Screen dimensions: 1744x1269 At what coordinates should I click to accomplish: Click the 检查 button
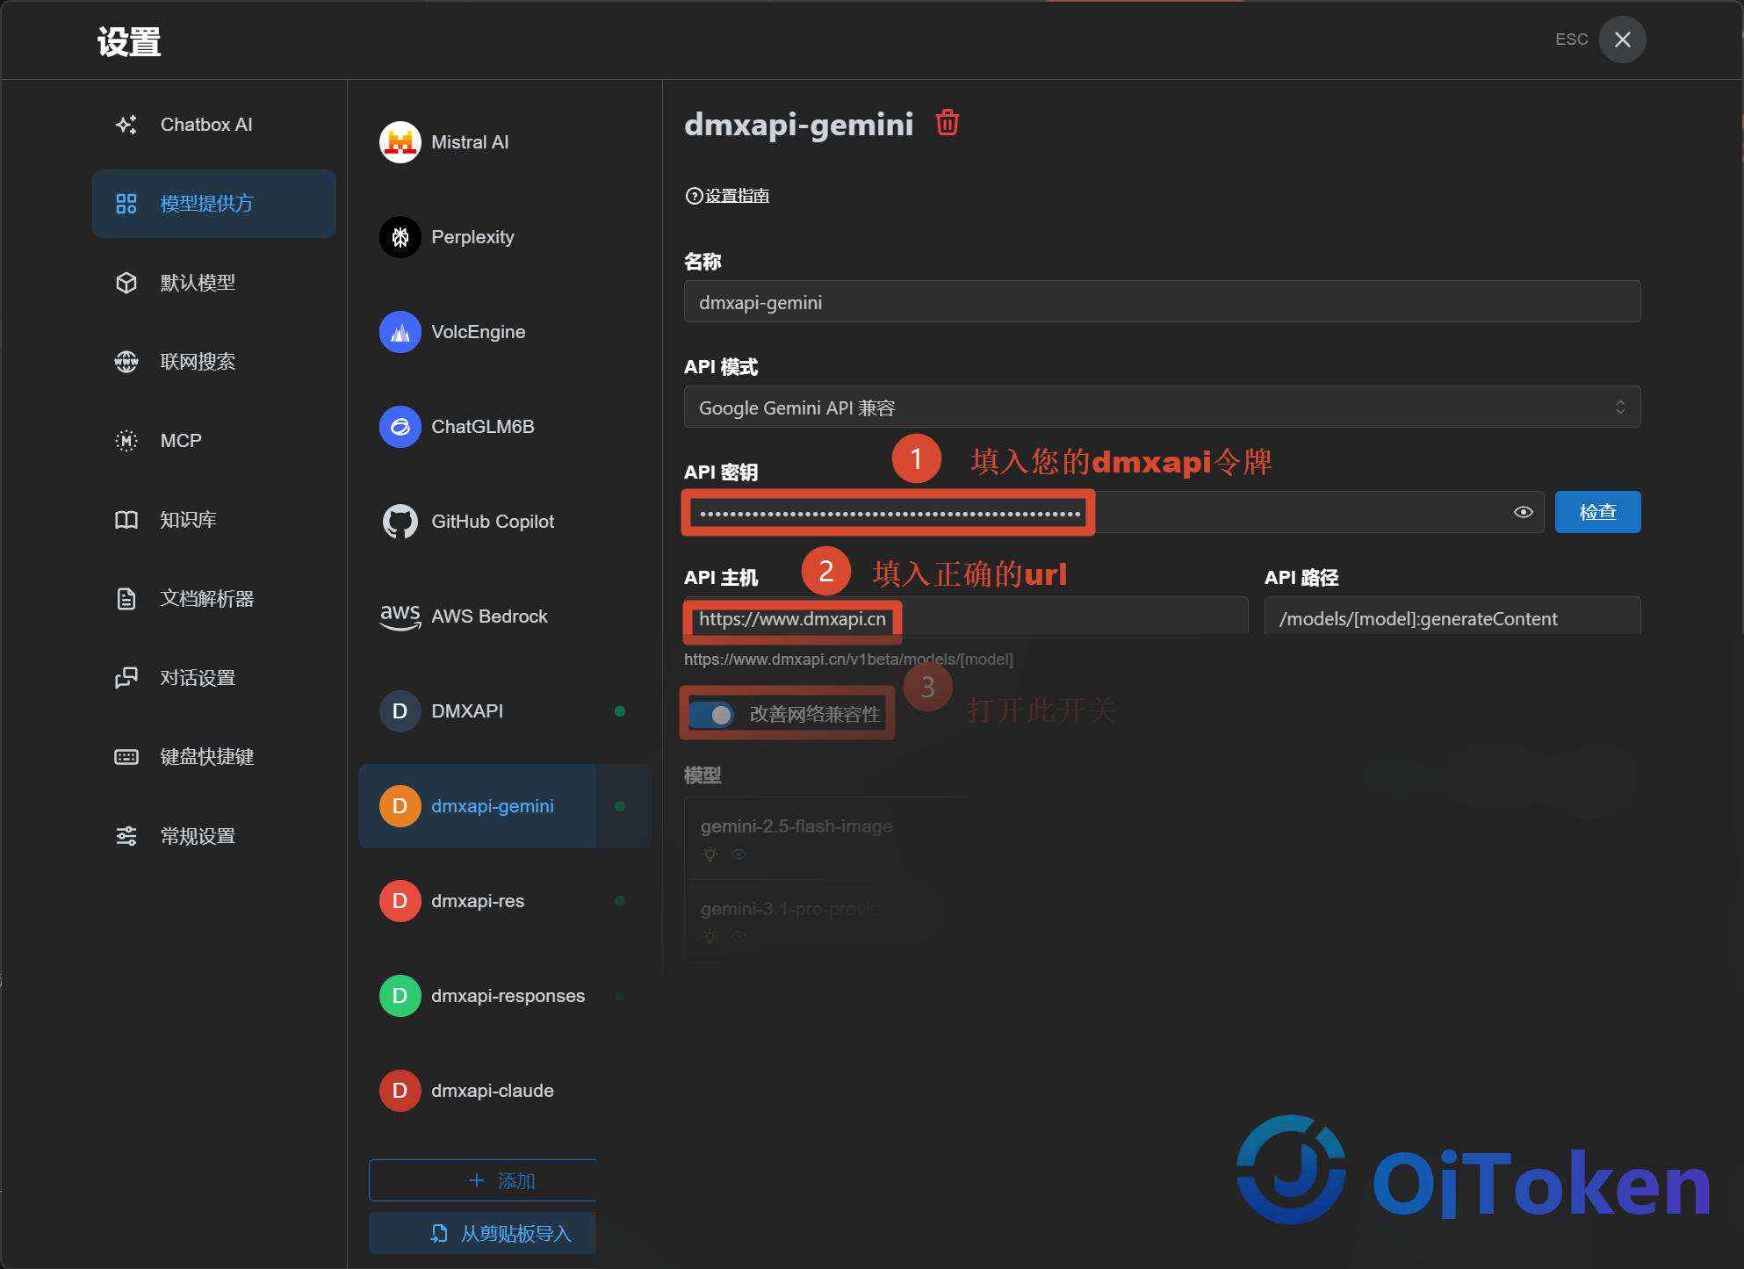tap(1597, 512)
